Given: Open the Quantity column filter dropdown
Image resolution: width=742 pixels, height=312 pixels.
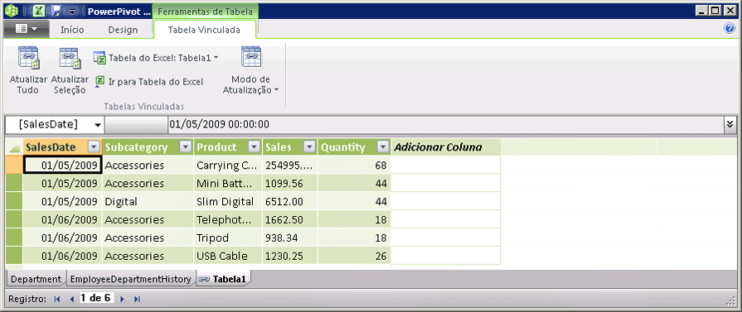Looking at the screenshot, I should click(382, 147).
